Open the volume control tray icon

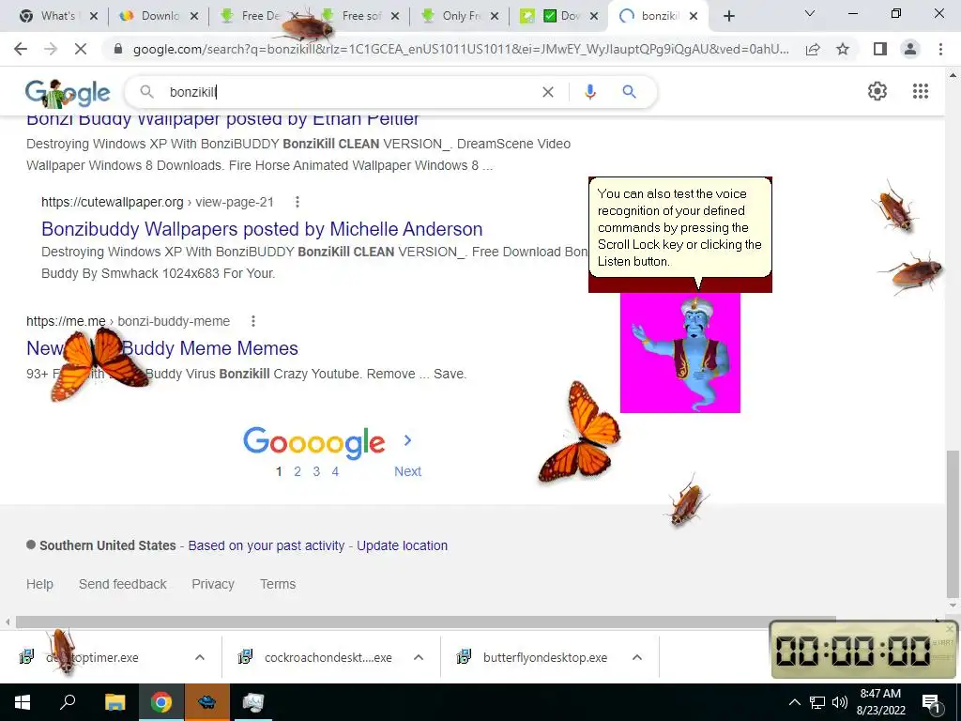click(840, 702)
